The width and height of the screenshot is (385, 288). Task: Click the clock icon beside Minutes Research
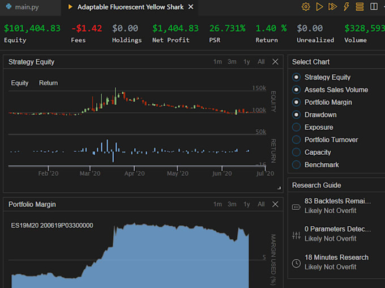coord(296,263)
